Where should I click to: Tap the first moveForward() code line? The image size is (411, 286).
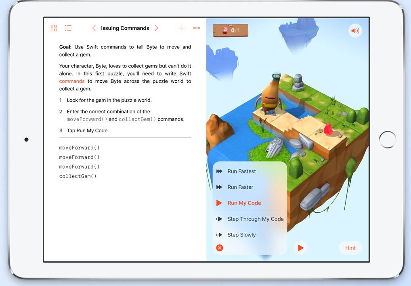80,148
